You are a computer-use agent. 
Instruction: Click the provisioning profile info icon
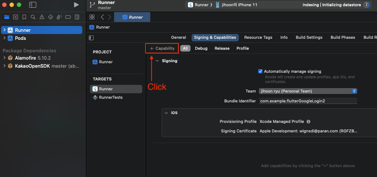pyautogui.click(x=308, y=122)
